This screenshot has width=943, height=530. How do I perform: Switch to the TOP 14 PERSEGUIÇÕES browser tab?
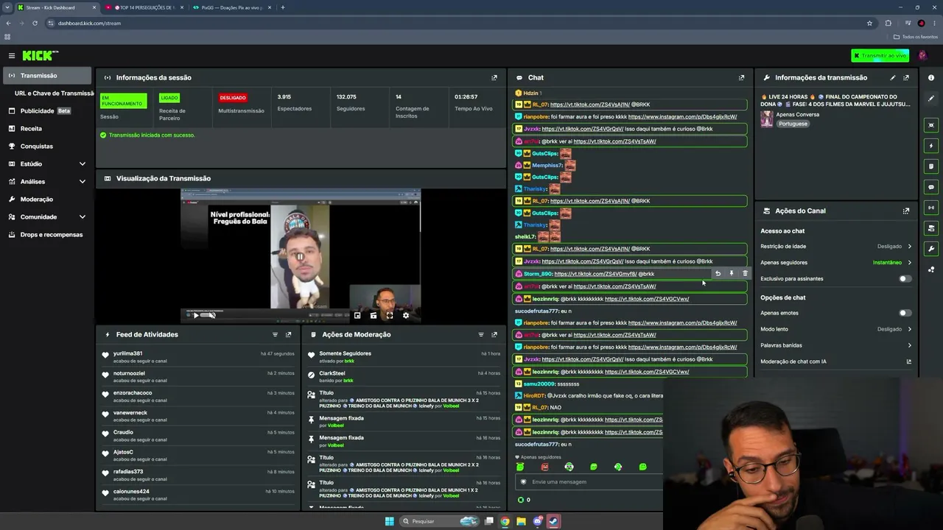tap(144, 7)
